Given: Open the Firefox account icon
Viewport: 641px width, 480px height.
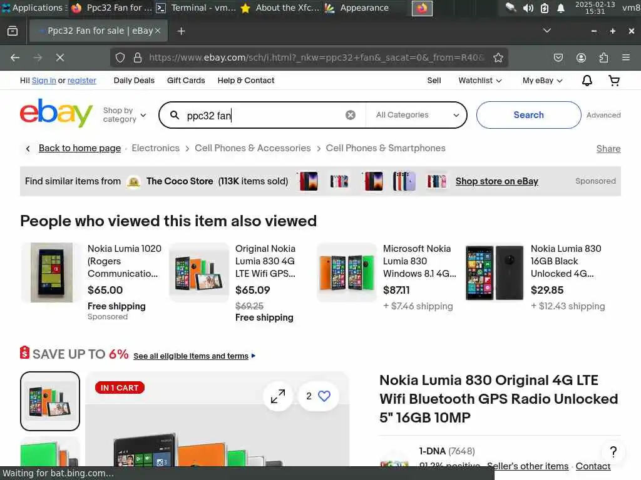Looking at the screenshot, I should click(581, 57).
